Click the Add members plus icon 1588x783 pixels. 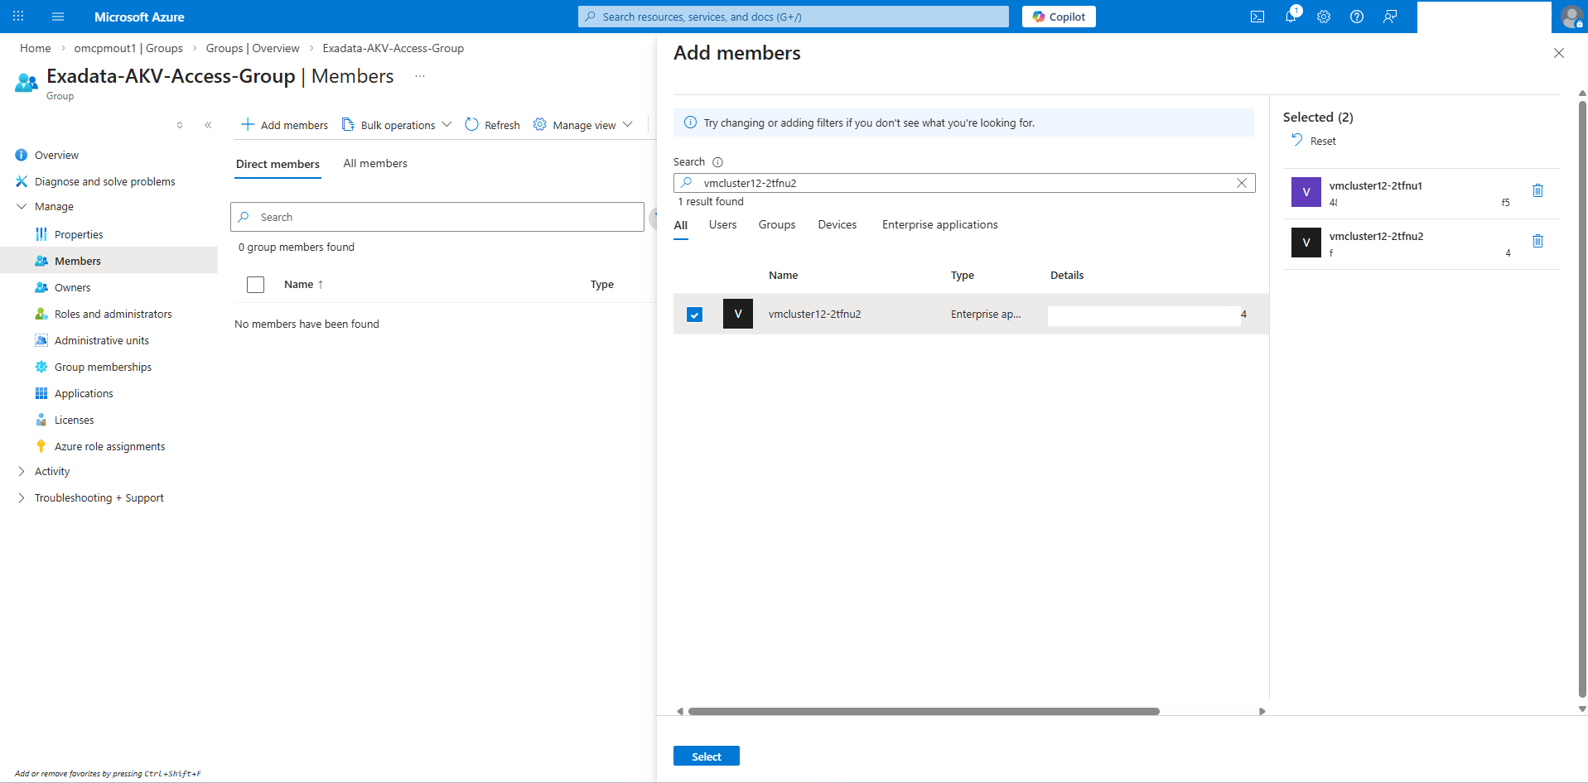248,124
